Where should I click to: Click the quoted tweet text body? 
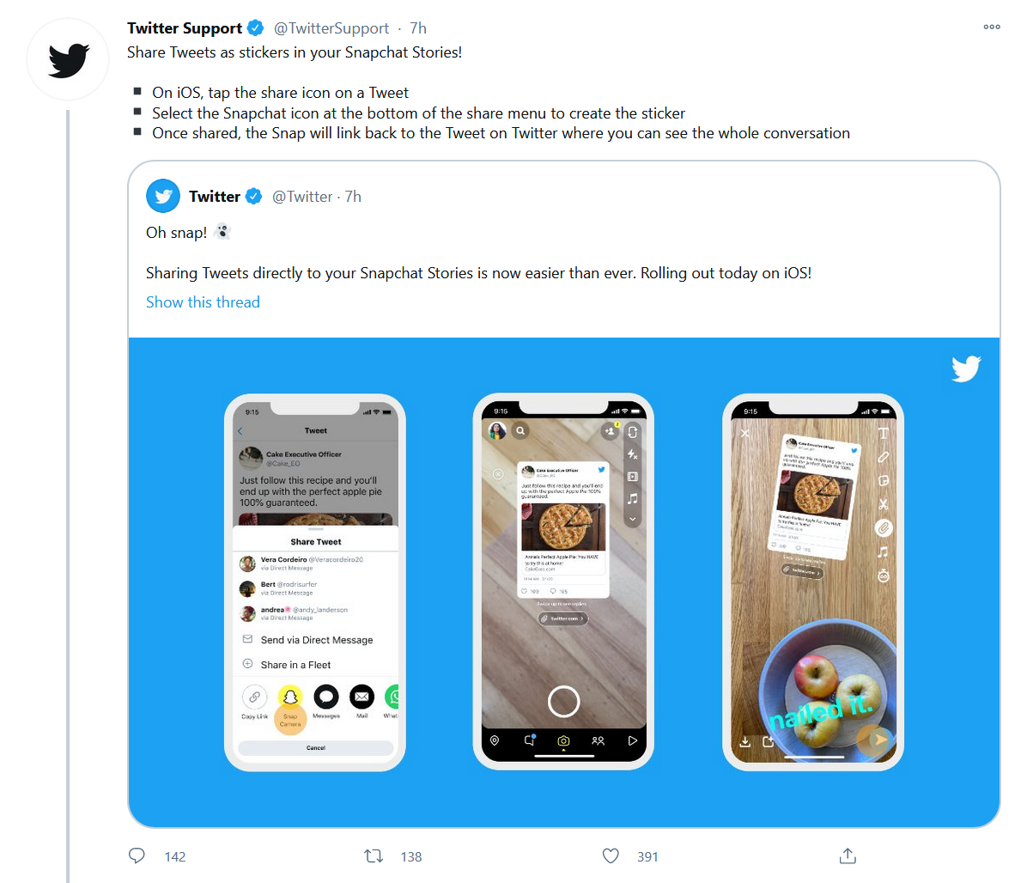(478, 273)
